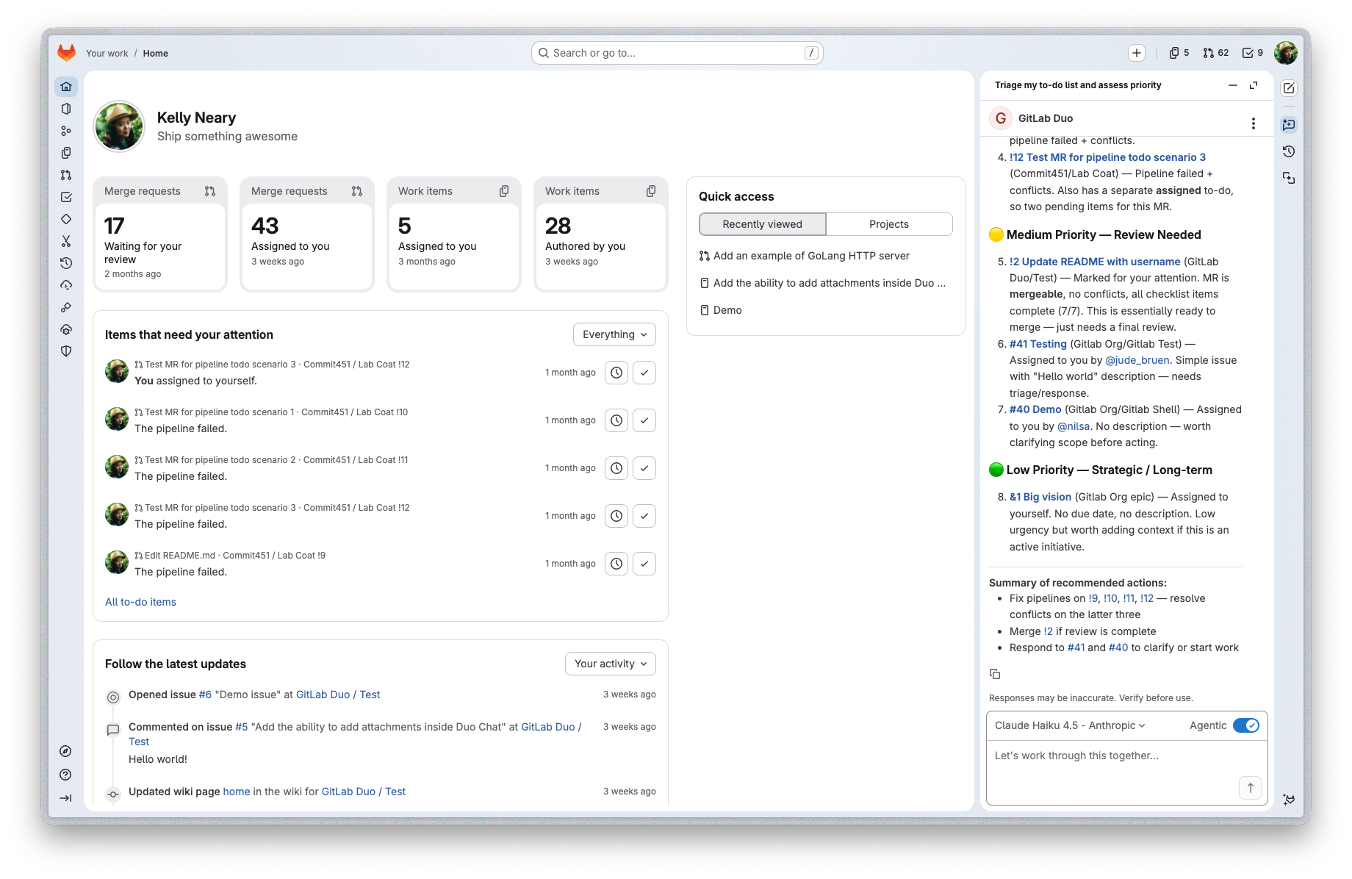Open GitLab Duo more options kebab menu

pos(1254,123)
